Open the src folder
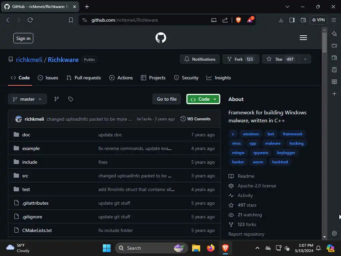 point(25,176)
